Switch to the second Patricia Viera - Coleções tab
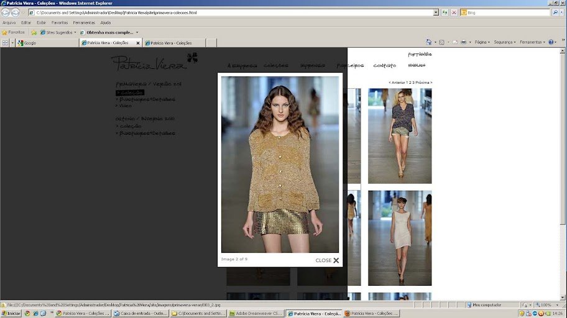Image resolution: width=567 pixels, height=318 pixels. point(174,43)
